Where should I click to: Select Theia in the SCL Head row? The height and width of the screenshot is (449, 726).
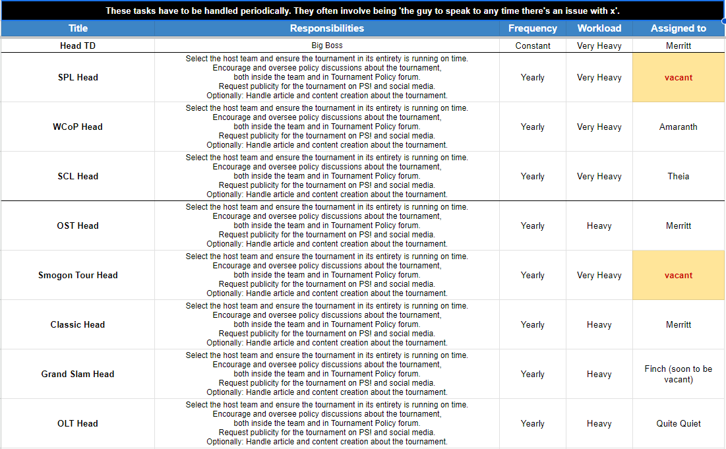point(679,176)
